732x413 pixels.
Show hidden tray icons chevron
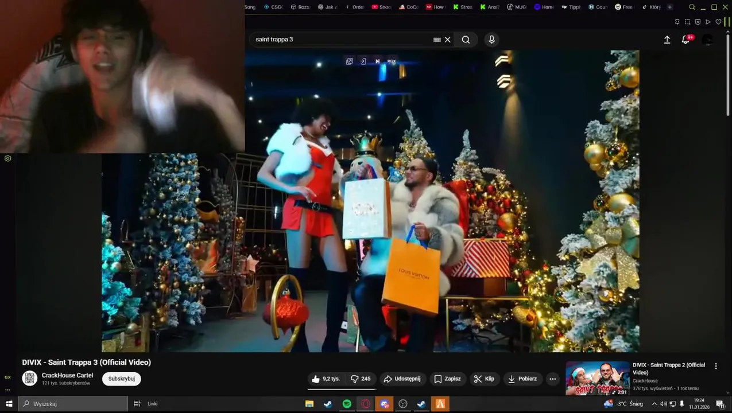654,404
